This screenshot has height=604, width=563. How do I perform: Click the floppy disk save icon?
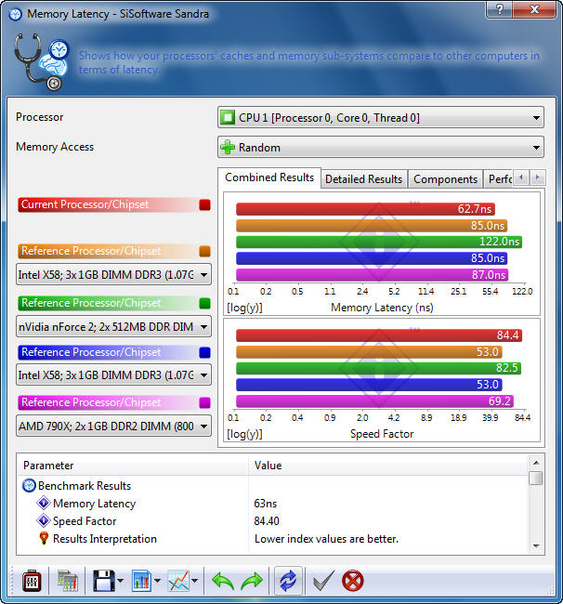click(x=104, y=581)
